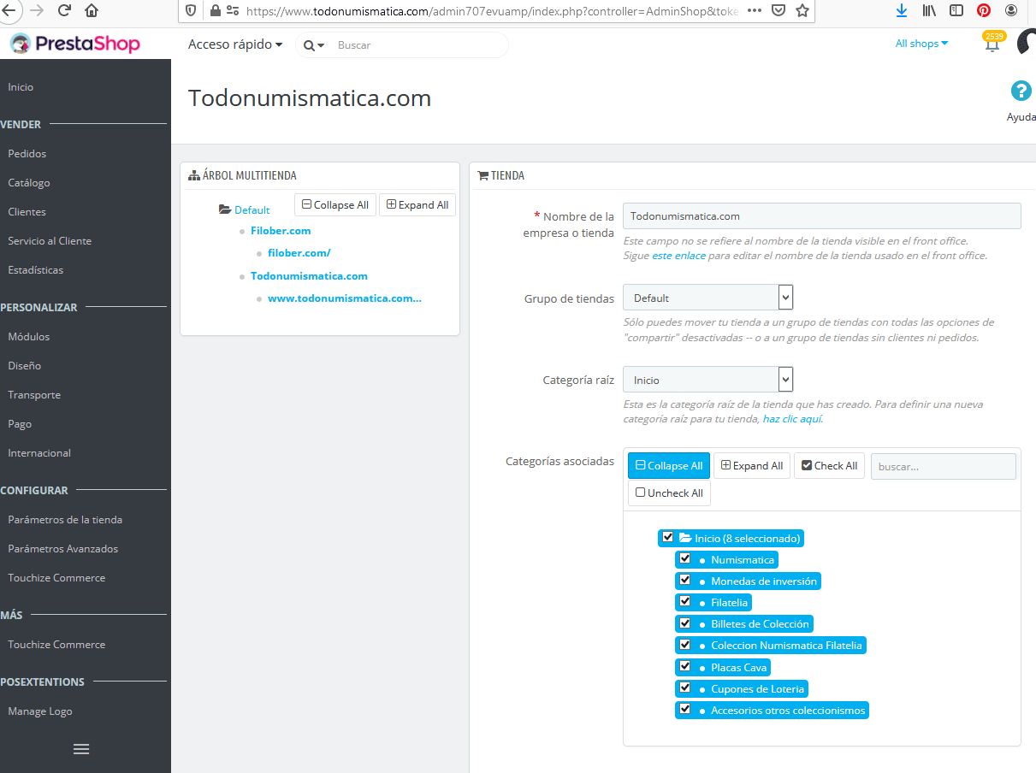Uncheck the Monedas de inversión checkbox
This screenshot has width=1036, height=773.
tap(684, 580)
